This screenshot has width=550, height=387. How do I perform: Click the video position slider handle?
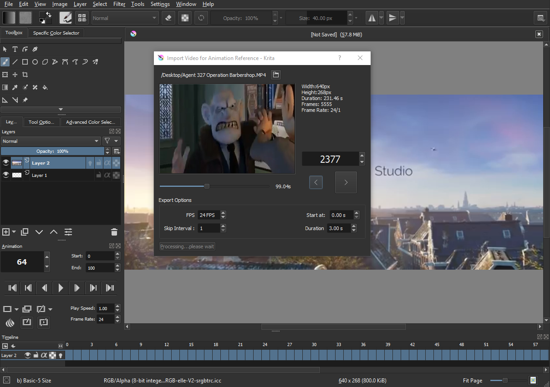click(207, 186)
